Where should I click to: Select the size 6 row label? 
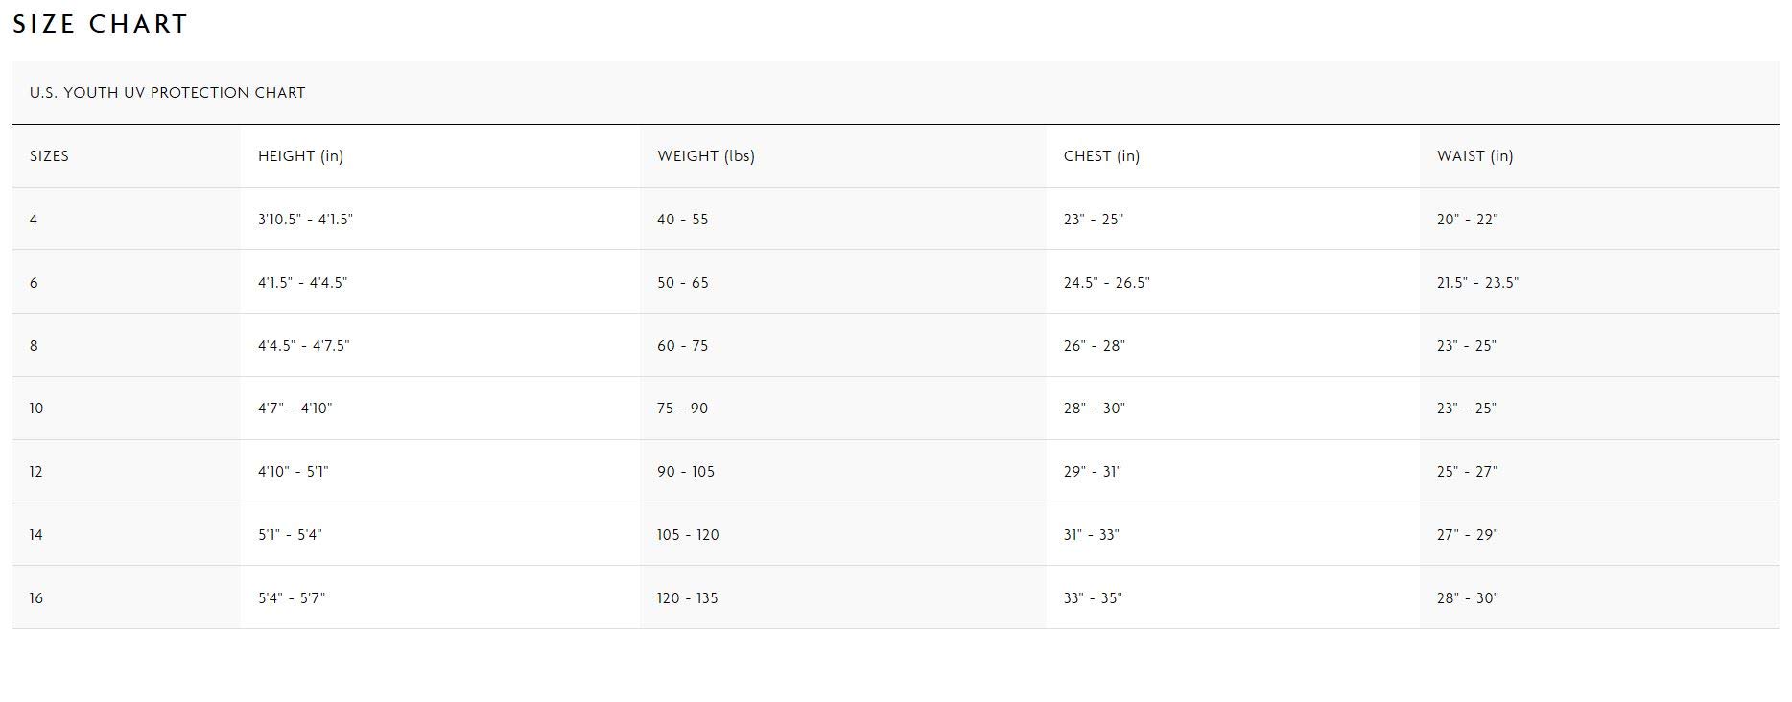(34, 283)
